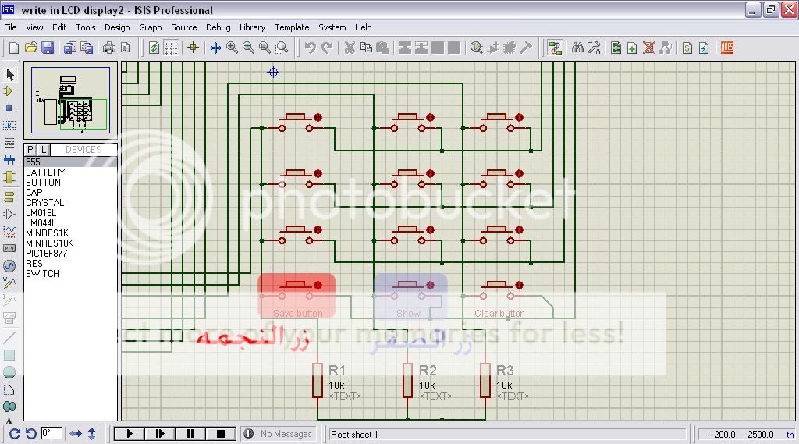Click the schematic overview thumbnail
799x444 pixels.
click(71, 101)
